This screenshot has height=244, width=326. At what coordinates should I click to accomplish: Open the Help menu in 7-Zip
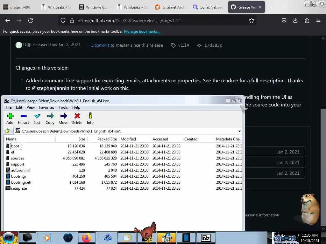(x=76, y=107)
